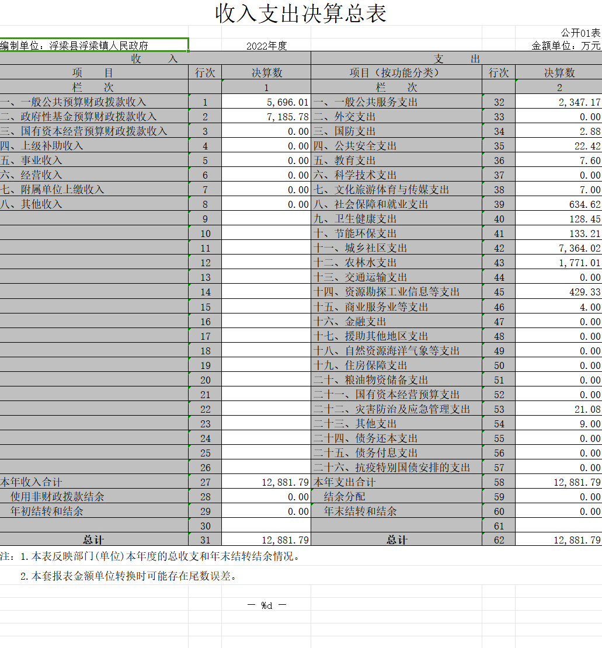The width and height of the screenshot is (602, 648).
Task: Select the cell with value 1,771.01
Action: click(x=559, y=263)
